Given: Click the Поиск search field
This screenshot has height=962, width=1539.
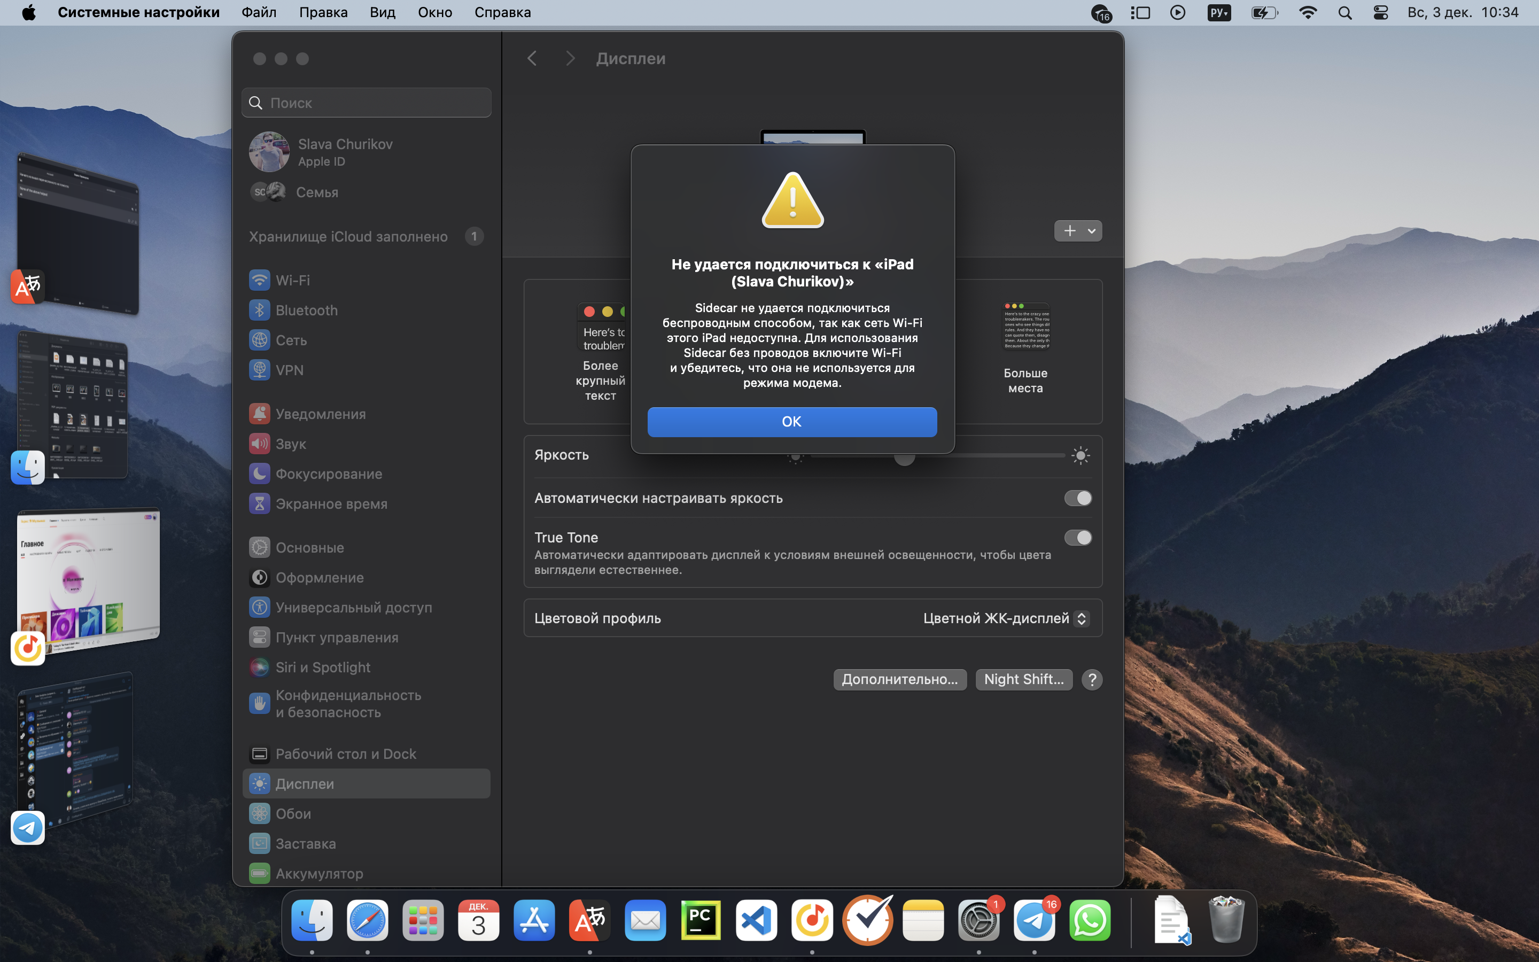Looking at the screenshot, I should coord(366,103).
